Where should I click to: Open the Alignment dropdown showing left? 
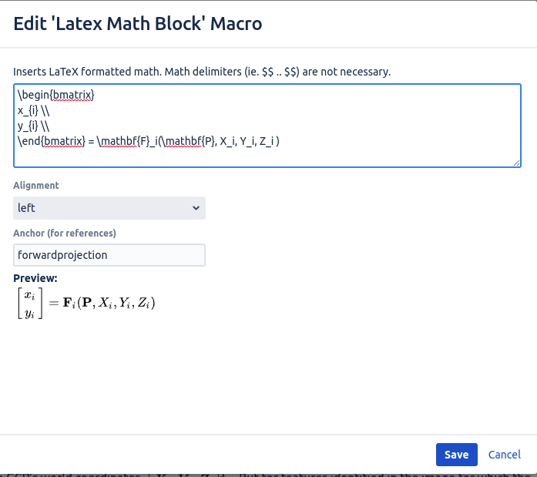click(109, 208)
